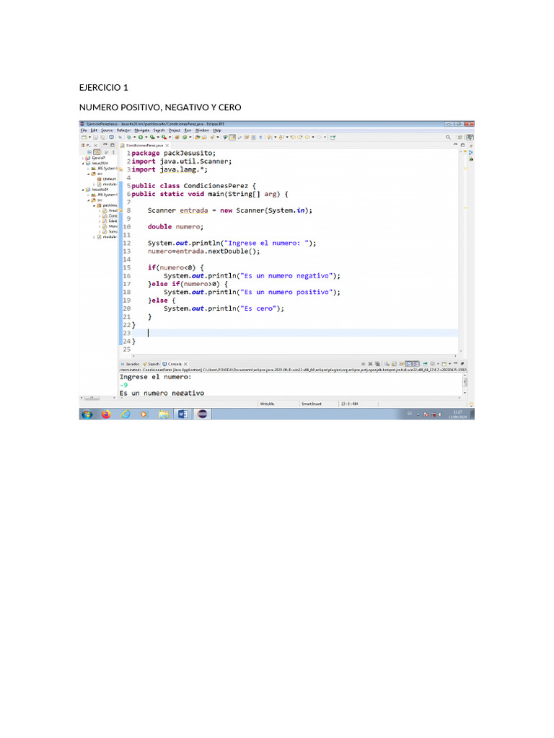Open the File menu in Eclipse

pyautogui.click(x=84, y=130)
